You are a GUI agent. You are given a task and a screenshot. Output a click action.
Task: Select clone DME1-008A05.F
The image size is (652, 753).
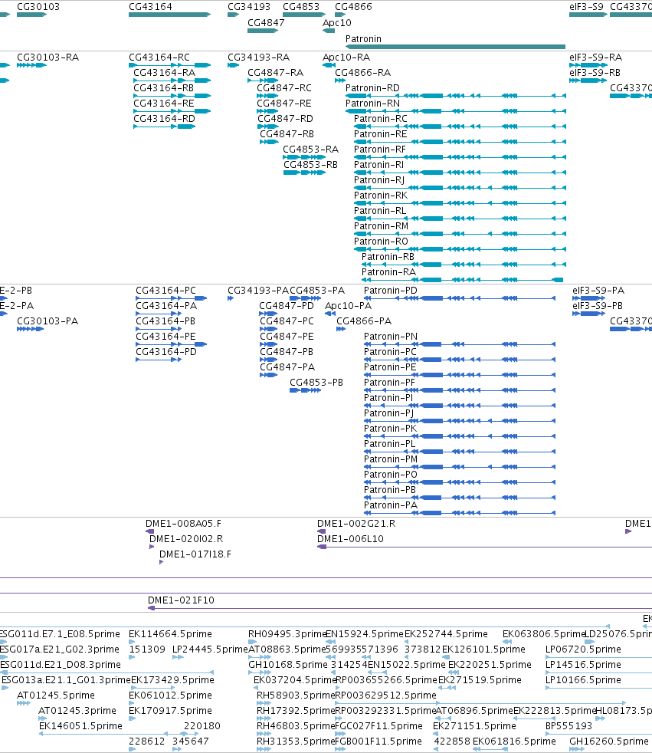tap(183, 524)
